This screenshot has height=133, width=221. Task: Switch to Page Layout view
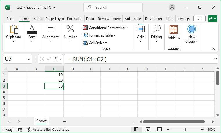pos(148,130)
